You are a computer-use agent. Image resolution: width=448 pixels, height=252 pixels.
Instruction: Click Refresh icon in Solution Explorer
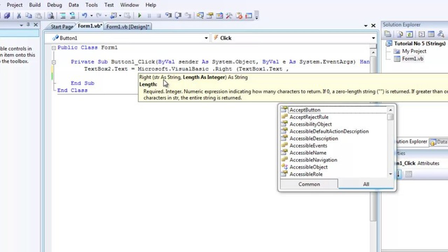[x=409, y=34]
